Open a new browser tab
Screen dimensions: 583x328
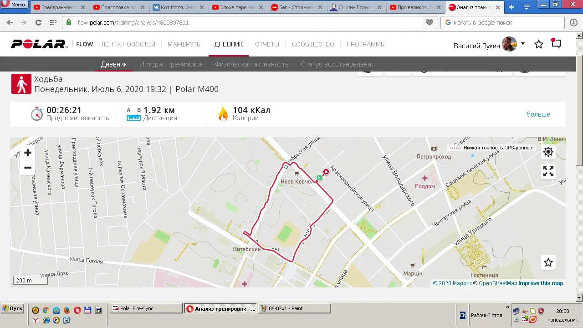coord(511,7)
